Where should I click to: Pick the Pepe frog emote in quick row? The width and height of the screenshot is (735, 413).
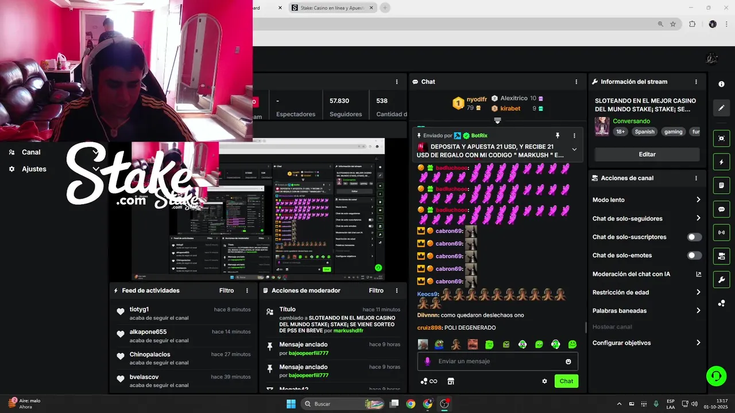click(439, 344)
